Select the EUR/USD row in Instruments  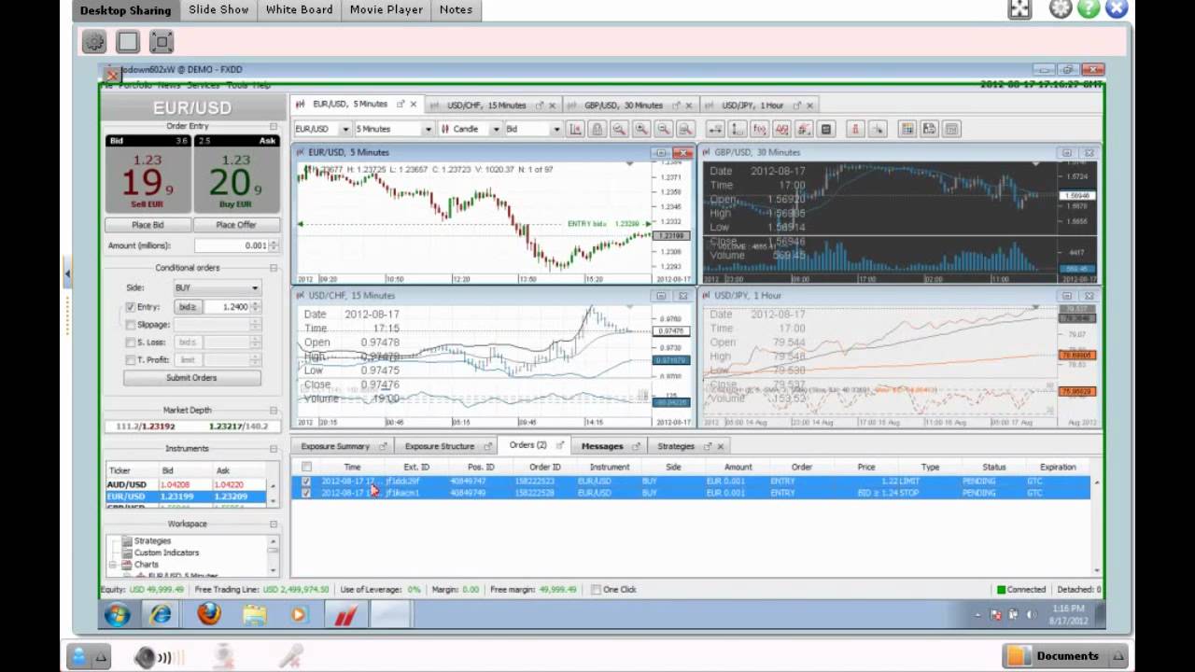[x=187, y=497]
